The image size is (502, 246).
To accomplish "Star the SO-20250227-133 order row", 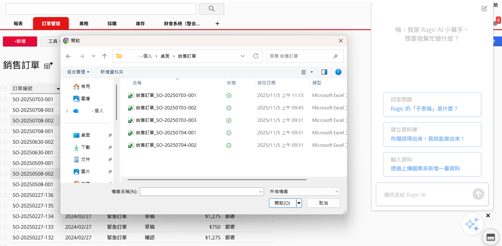I will pyautogui.click(x=5, y=227).
